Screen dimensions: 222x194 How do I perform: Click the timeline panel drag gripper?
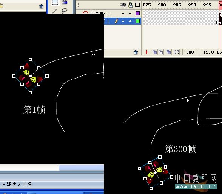tap(78, 5)
